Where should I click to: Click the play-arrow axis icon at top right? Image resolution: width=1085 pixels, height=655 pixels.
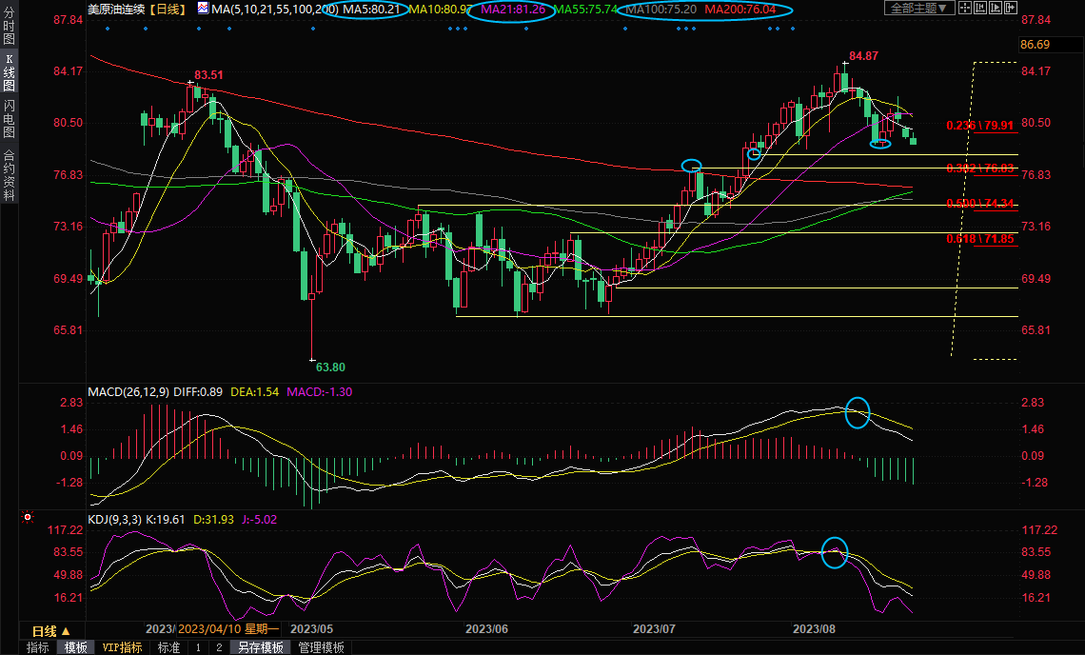click(x=996, y=8)
